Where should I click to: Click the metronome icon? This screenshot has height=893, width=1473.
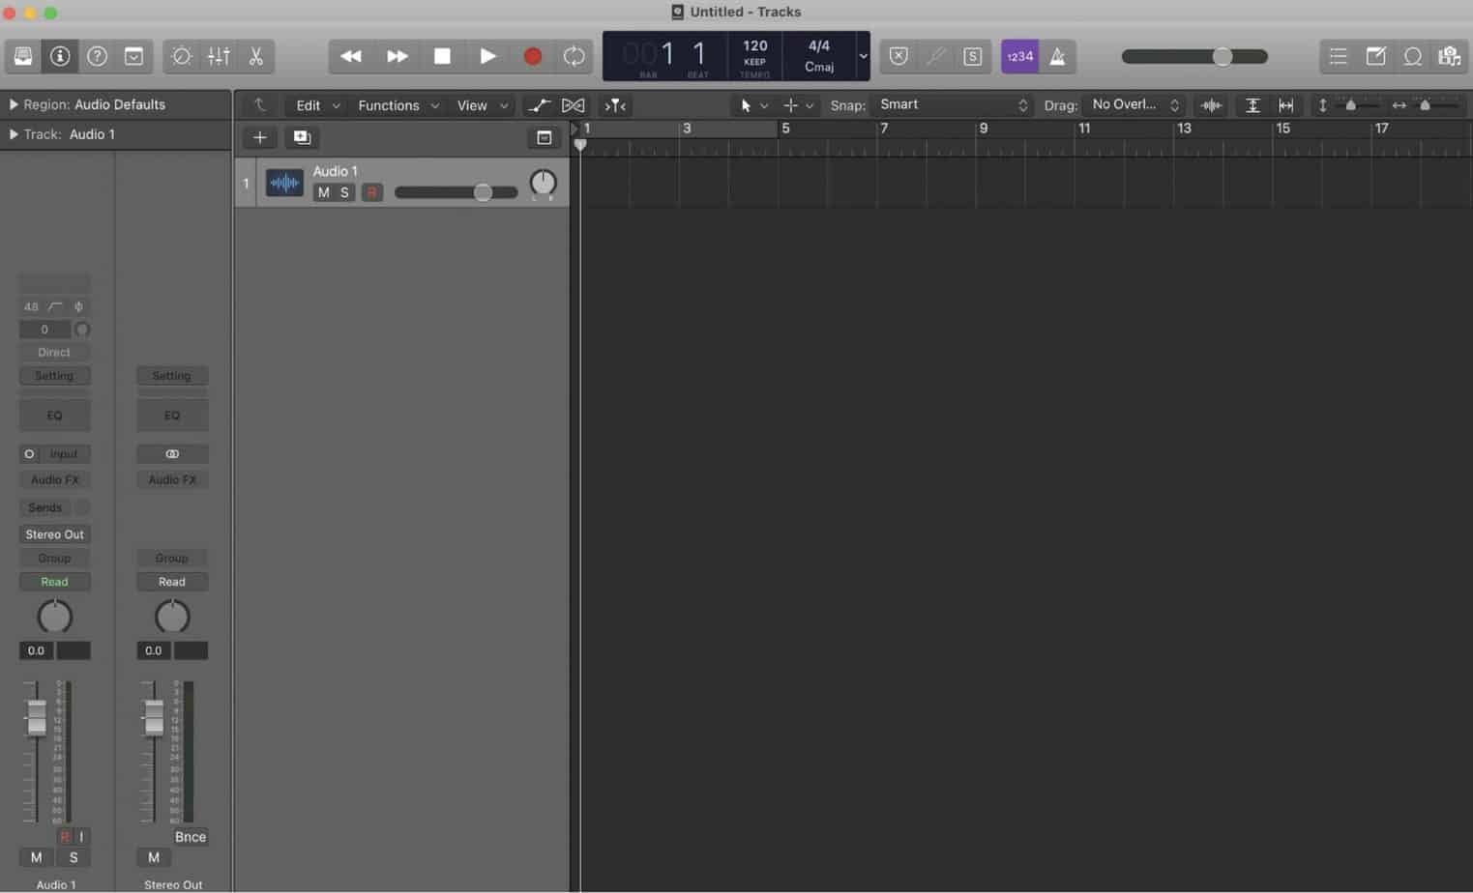pos(1057,56)
